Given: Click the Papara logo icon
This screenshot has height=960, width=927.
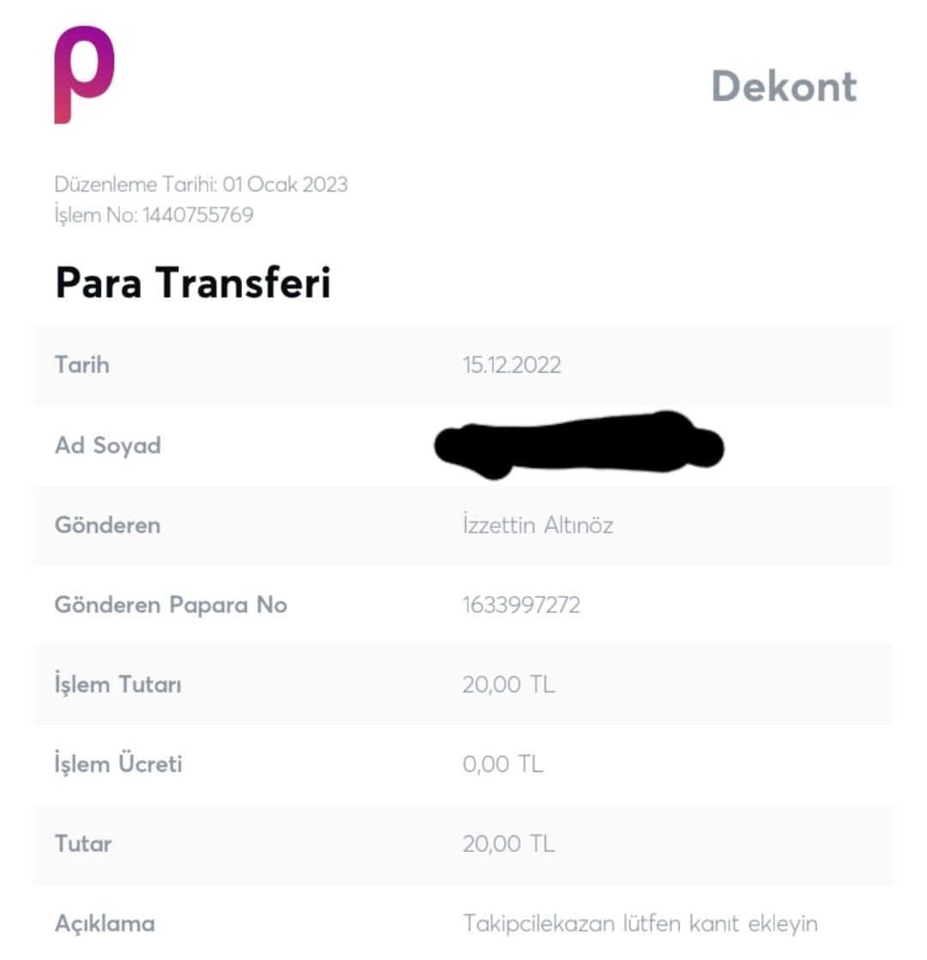Looking at the screenshot, I should tap(84, 75).
